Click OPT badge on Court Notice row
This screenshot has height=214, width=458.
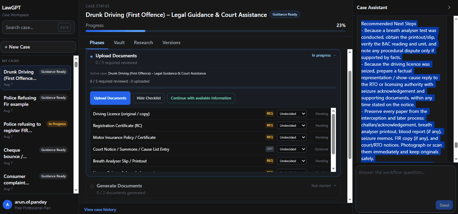[270, 149]
